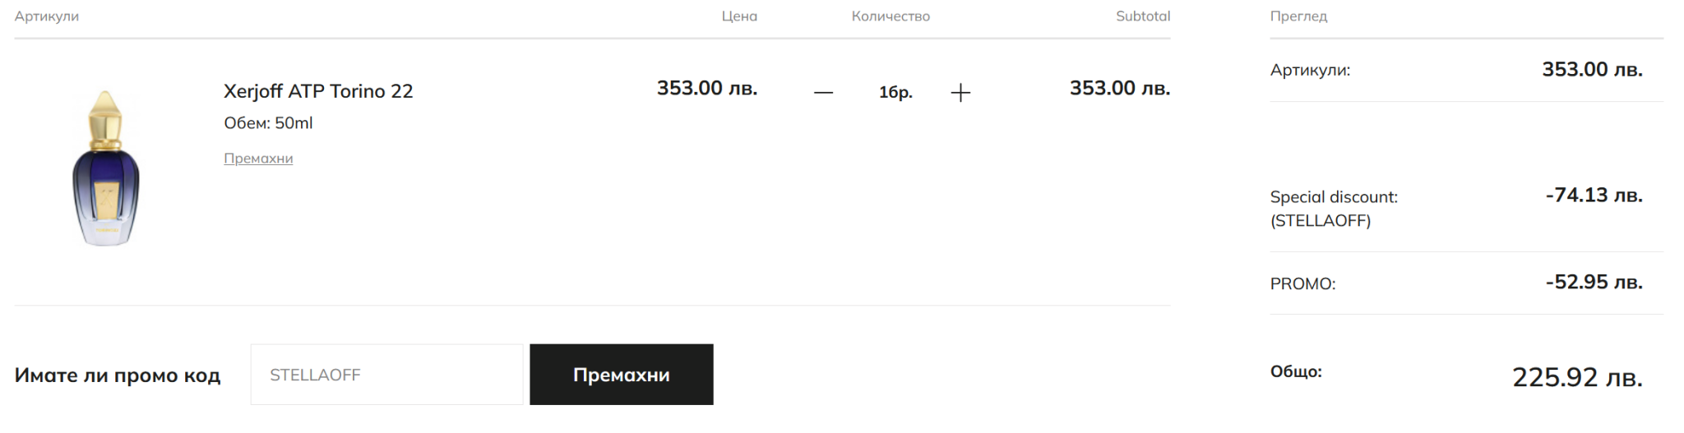This screenshot has width=1684, height=433.
Task: Click the PROMO label in the summary
Action: [1302, 284]
